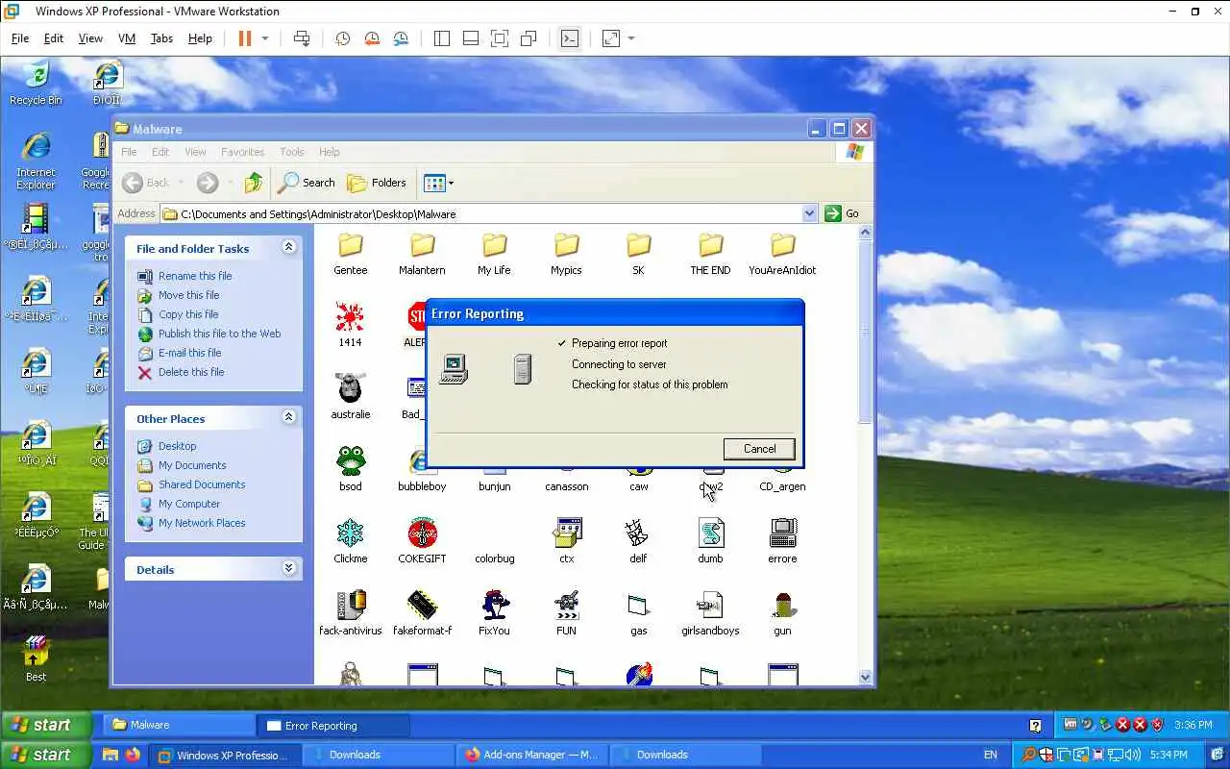Open the VMware Edit menu
Viewport: 1230px width, 769px height.
click(x=54, y=38)
